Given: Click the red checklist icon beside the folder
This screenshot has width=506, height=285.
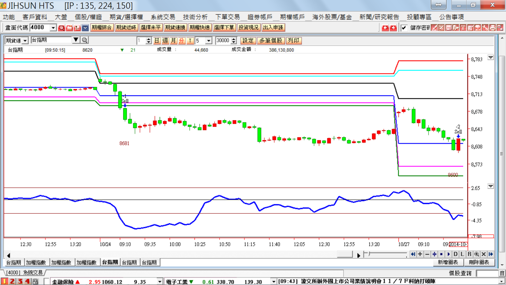Looking at the screenshot, I should point(77,28).
